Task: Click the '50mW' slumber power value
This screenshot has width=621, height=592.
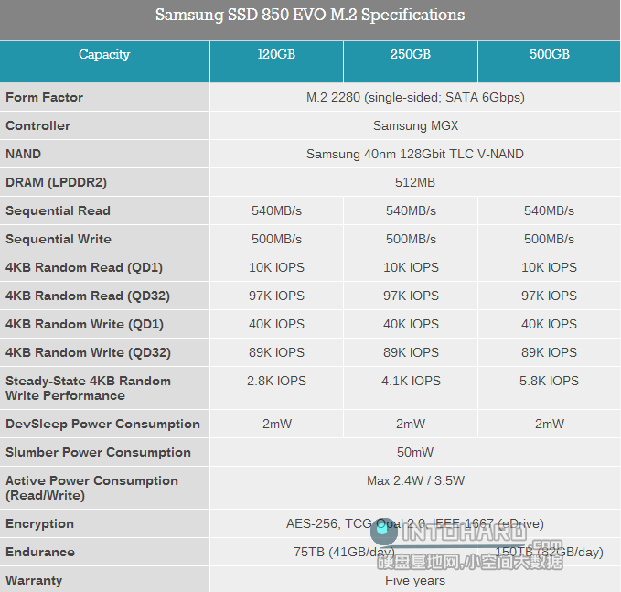Action: click(x=415, y=453)
